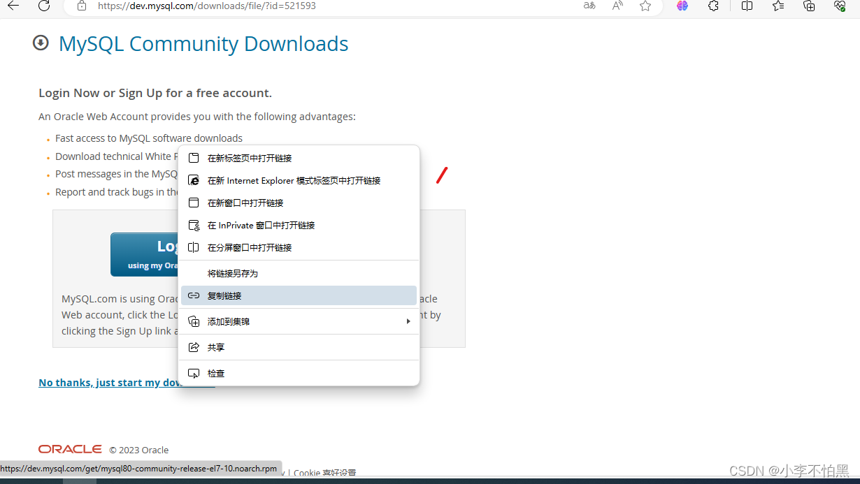Click the split screen toolbar icon
The height and width of the screenshot is (484, 860).
746,7
